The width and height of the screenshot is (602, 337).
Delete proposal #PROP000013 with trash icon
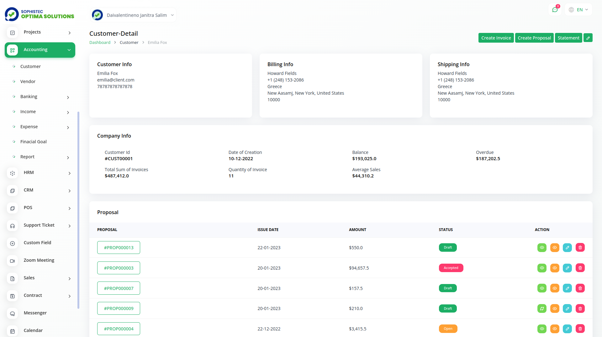[x=580, y=248]
